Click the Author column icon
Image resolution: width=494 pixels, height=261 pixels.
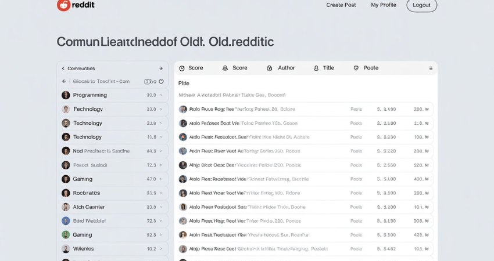(x=269, y=68)
